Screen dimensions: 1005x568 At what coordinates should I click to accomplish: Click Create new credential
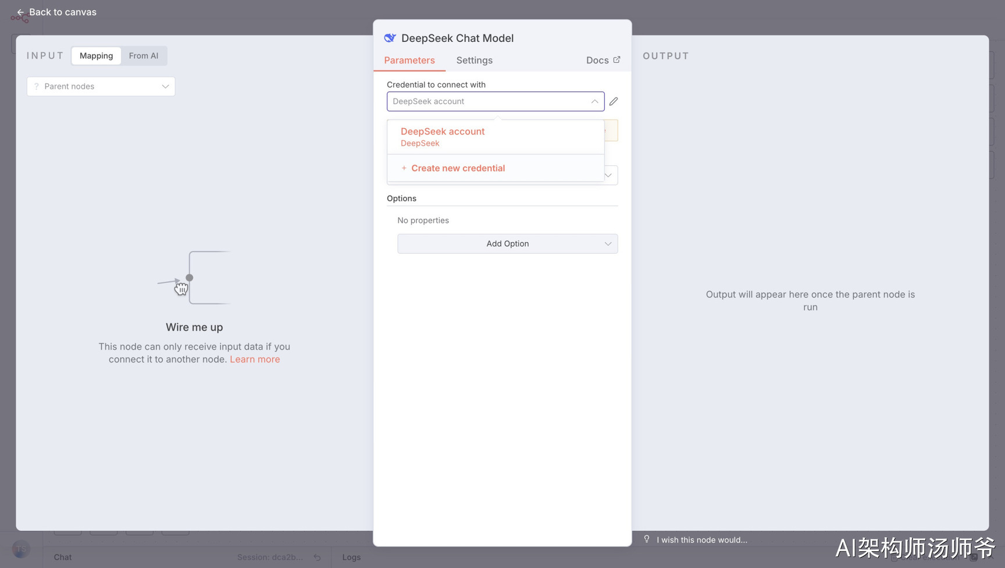pos(458,168)
